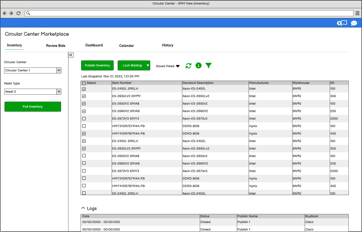
Task: Open the History tab
Action: point(167,45)
